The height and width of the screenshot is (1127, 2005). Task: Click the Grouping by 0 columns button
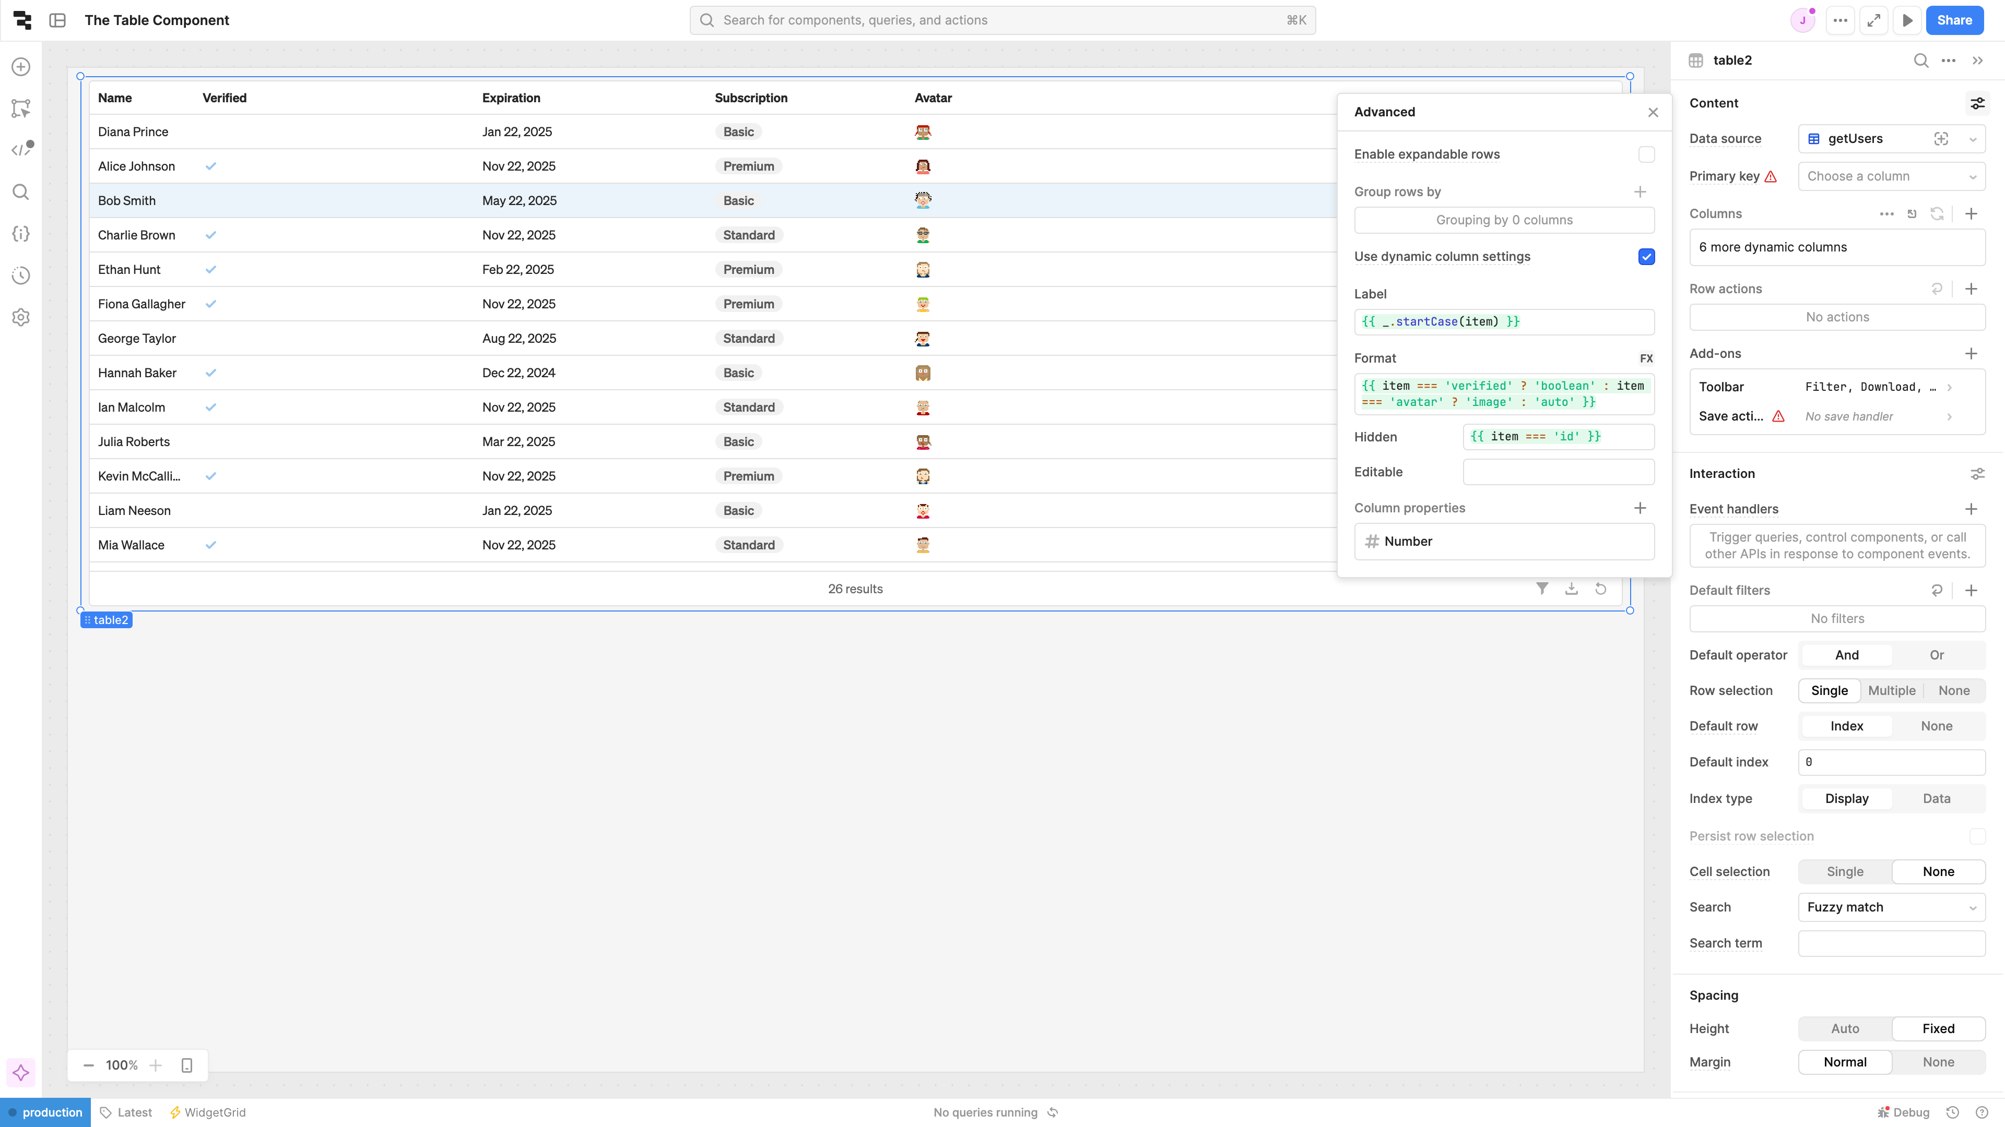click(x=1503, y=219)
